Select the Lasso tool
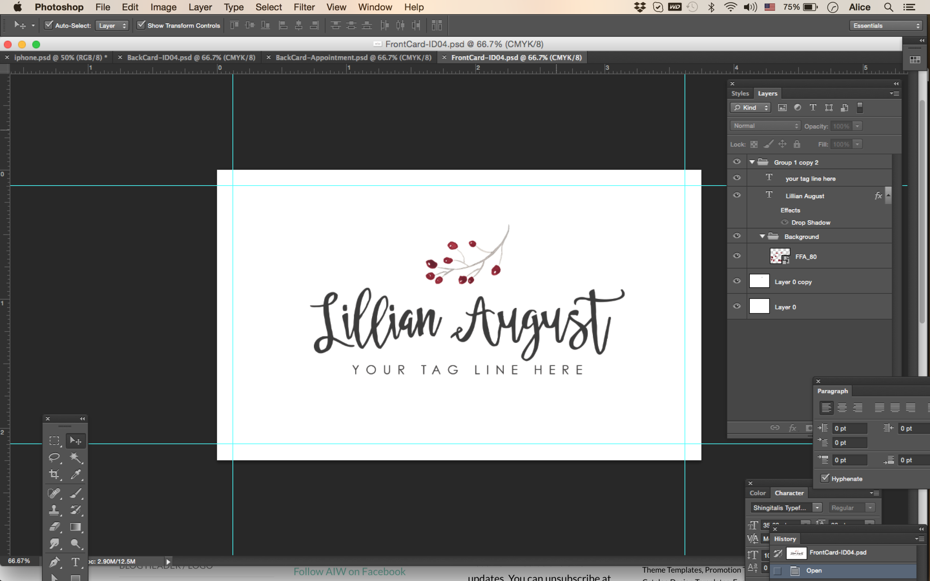Screen dimensions: 930x581 pos(54,457)
